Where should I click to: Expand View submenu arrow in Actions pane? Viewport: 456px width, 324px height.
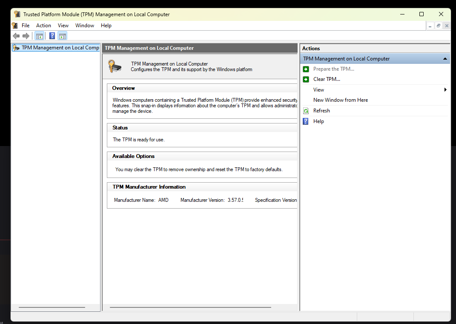445,89
